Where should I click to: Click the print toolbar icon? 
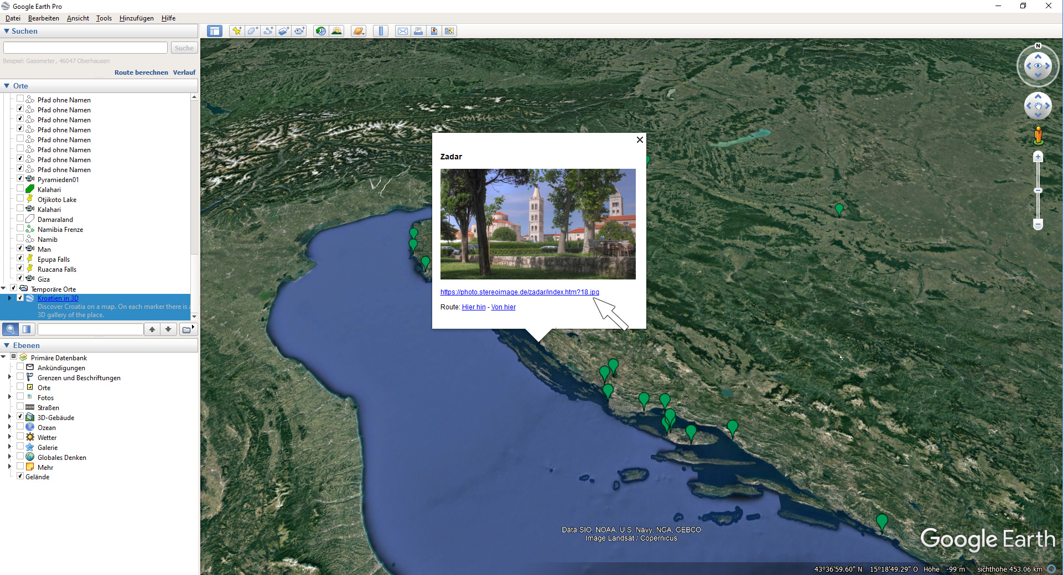[418, 31]
